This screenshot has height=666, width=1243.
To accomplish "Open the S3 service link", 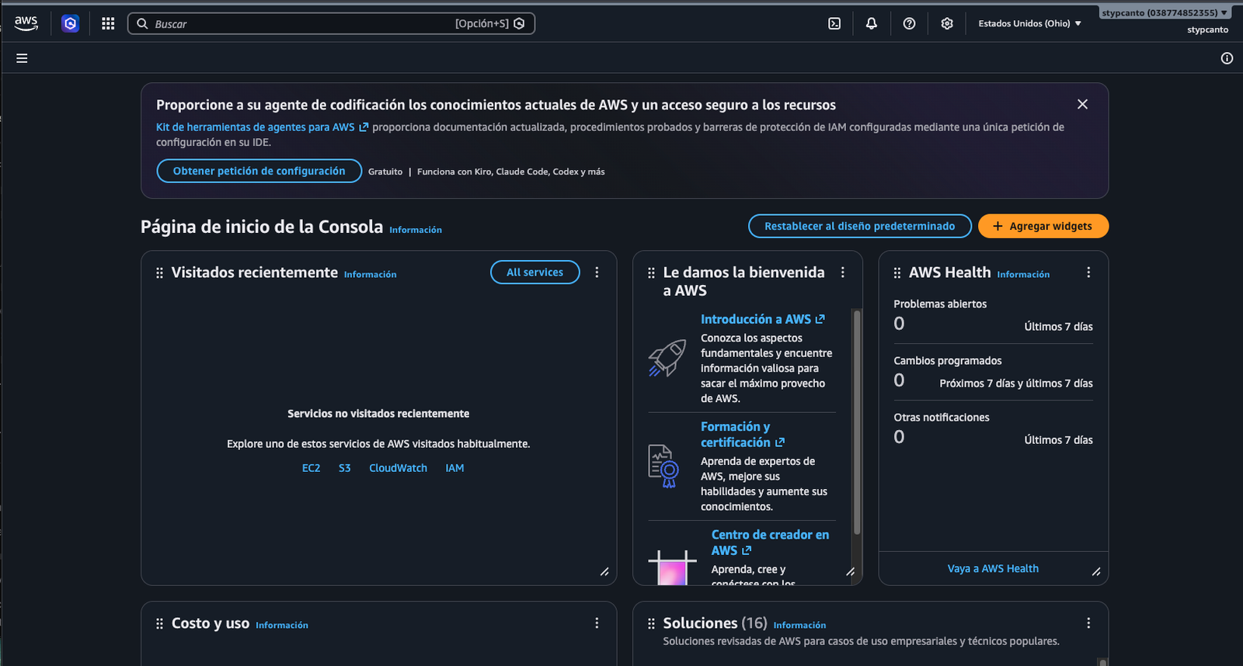I will (345, 468).
